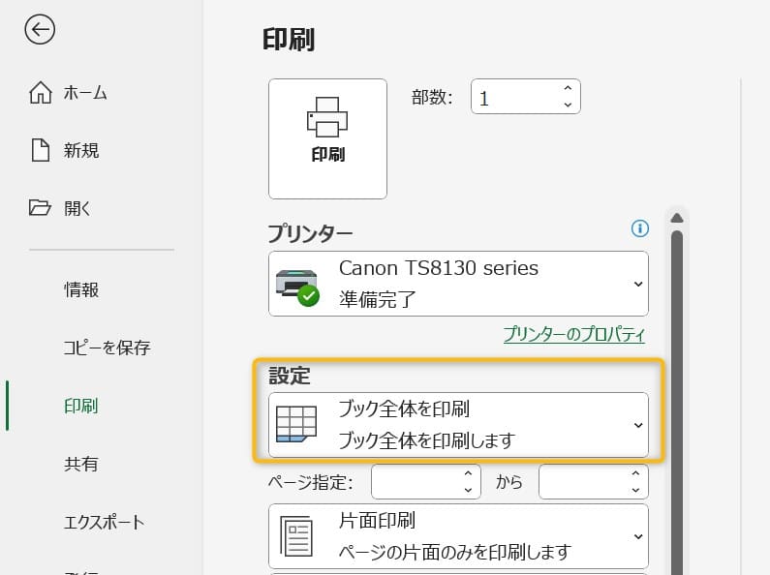Viewport: 770px width, 575px height.
Task: Open the ホーム home page
Action: (85, 93)
